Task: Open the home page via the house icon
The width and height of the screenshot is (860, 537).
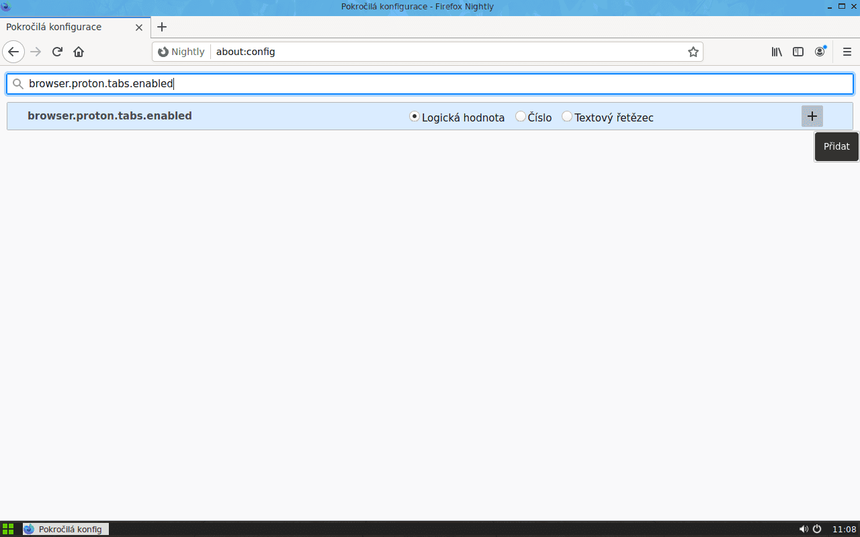Action: point(79,52)
